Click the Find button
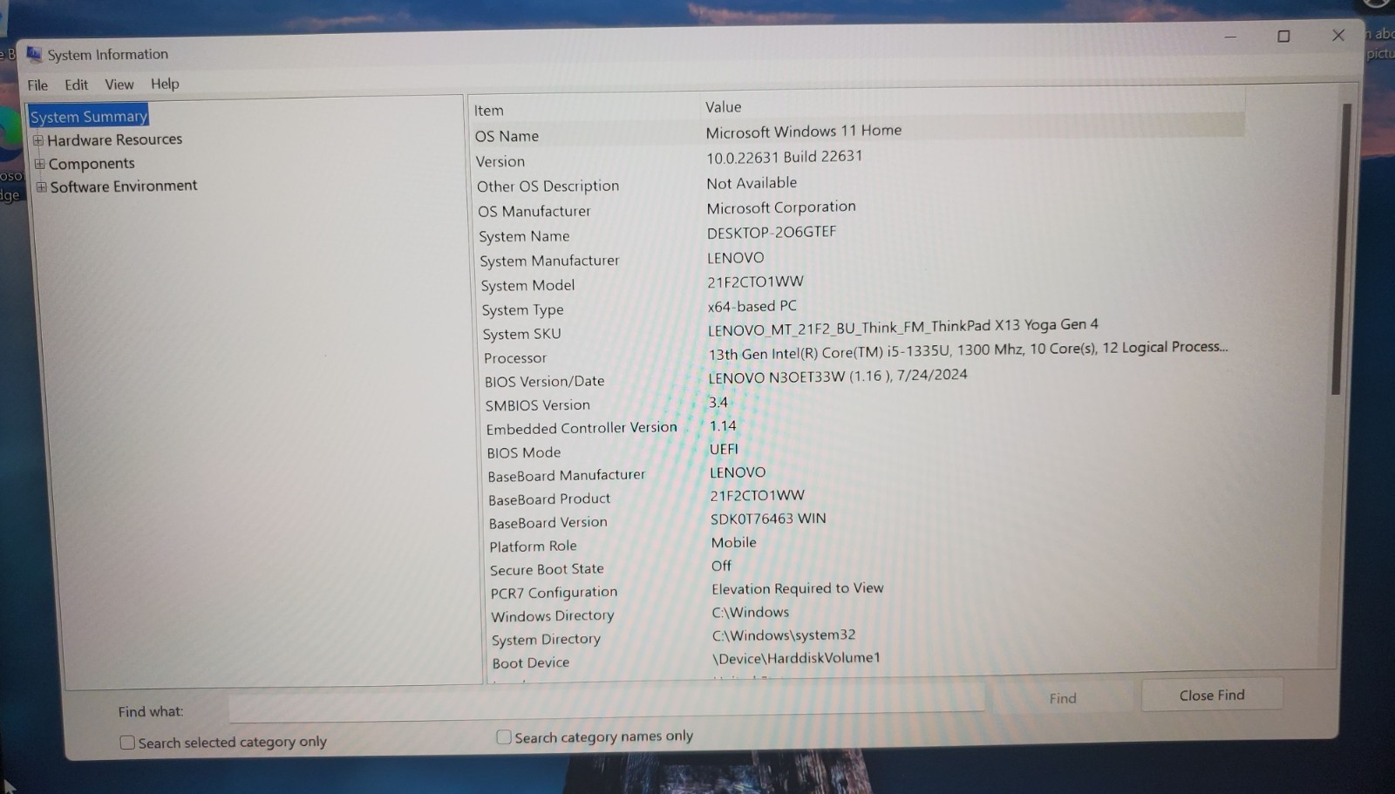 coord(1063,698)
